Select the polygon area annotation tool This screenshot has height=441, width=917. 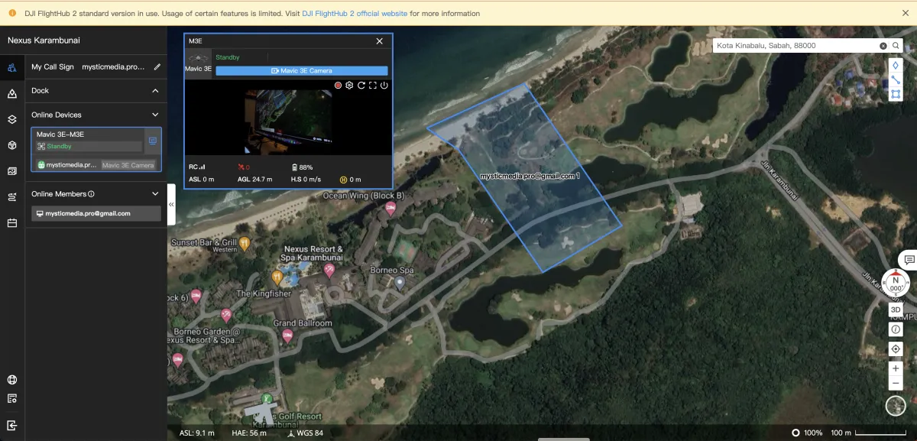(x=896, y=95)
